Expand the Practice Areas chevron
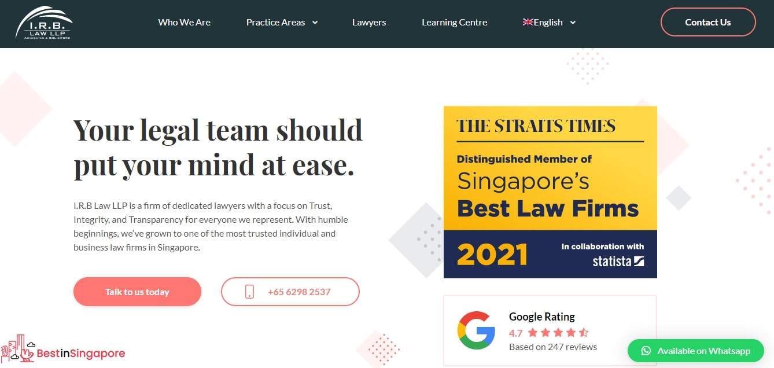The height and width of the screenshot is (368, 774). click(x=315, y=23)
